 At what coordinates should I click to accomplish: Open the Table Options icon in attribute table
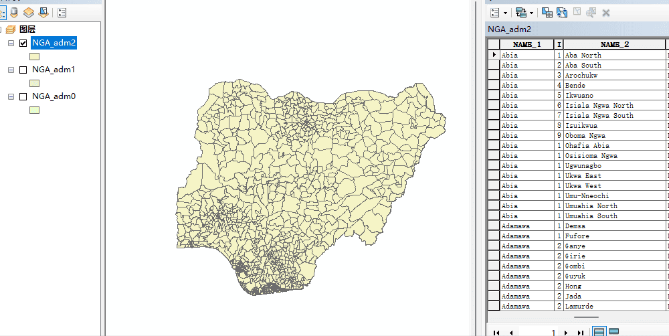[495, 13]
